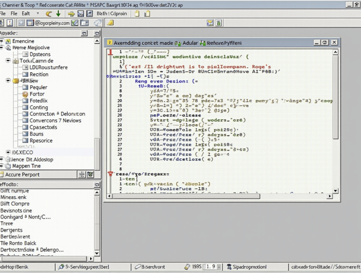Image resolution: width=361 pixels, height=273 pixels.
Task: Open the ISS version dropdown in status bar
Action: [x=219, y=267]
